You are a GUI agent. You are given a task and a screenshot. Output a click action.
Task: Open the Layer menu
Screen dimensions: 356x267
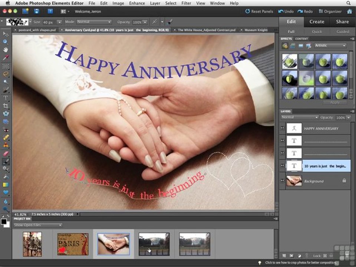pos(155,3)
